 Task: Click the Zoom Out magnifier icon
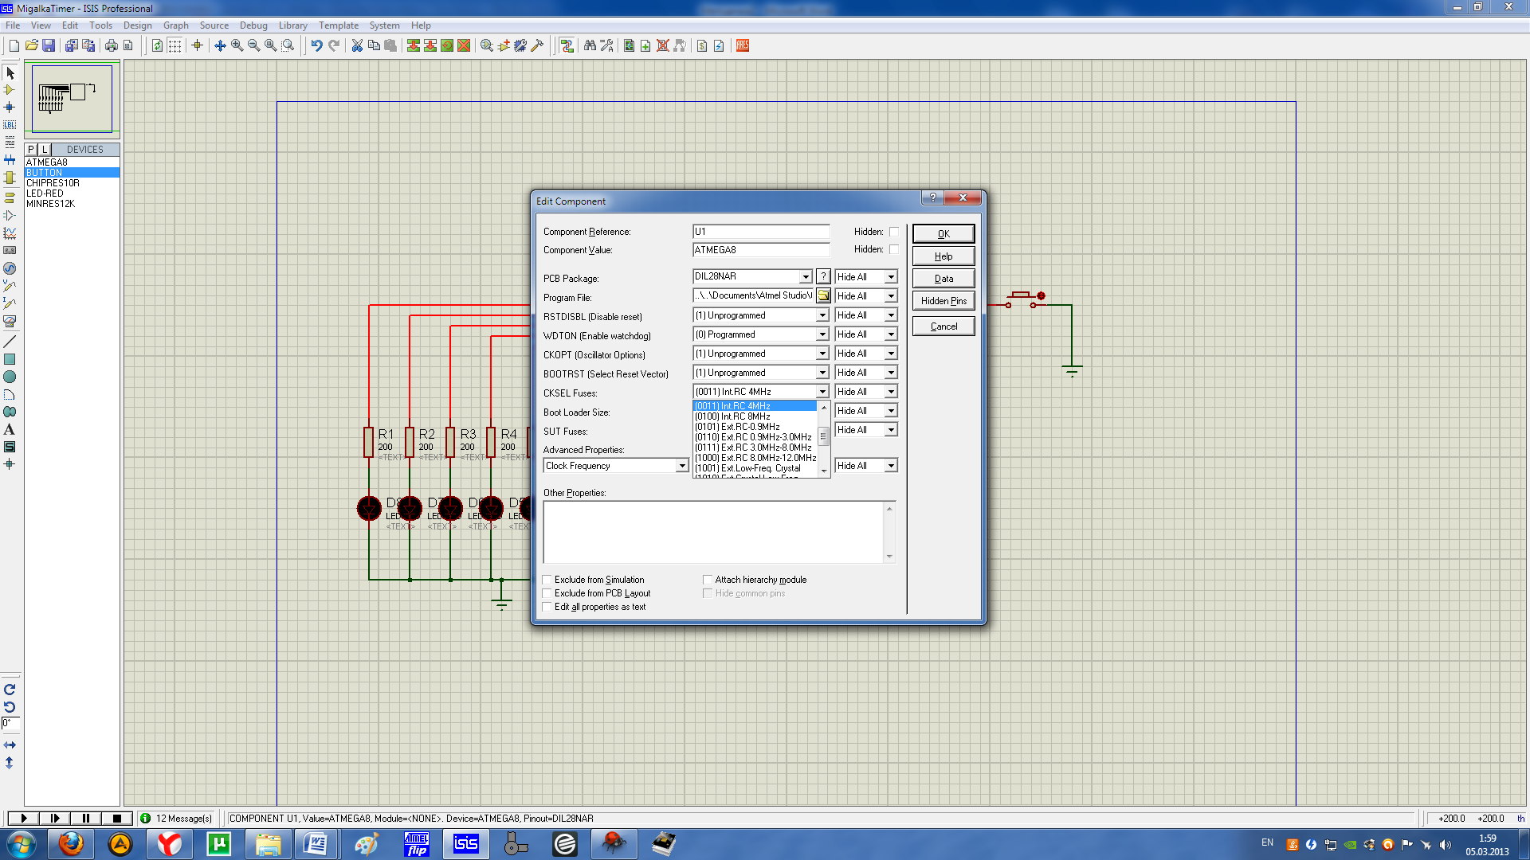[253, 45]
